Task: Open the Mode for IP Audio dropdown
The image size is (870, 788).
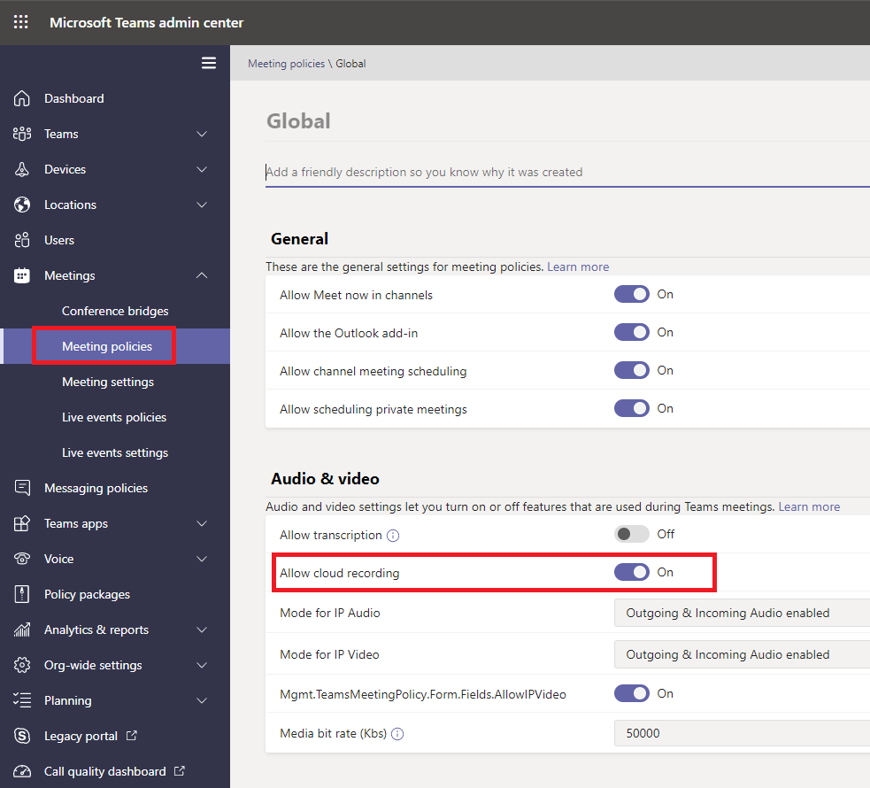Action: [742, 613]
